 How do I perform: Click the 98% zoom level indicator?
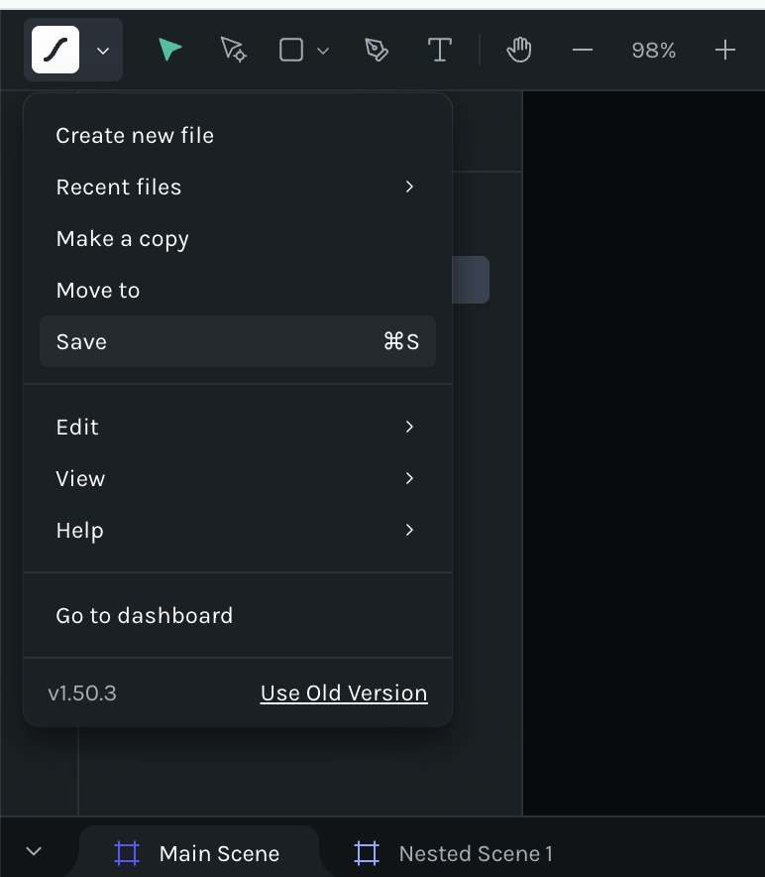click(x=653, y=50)
